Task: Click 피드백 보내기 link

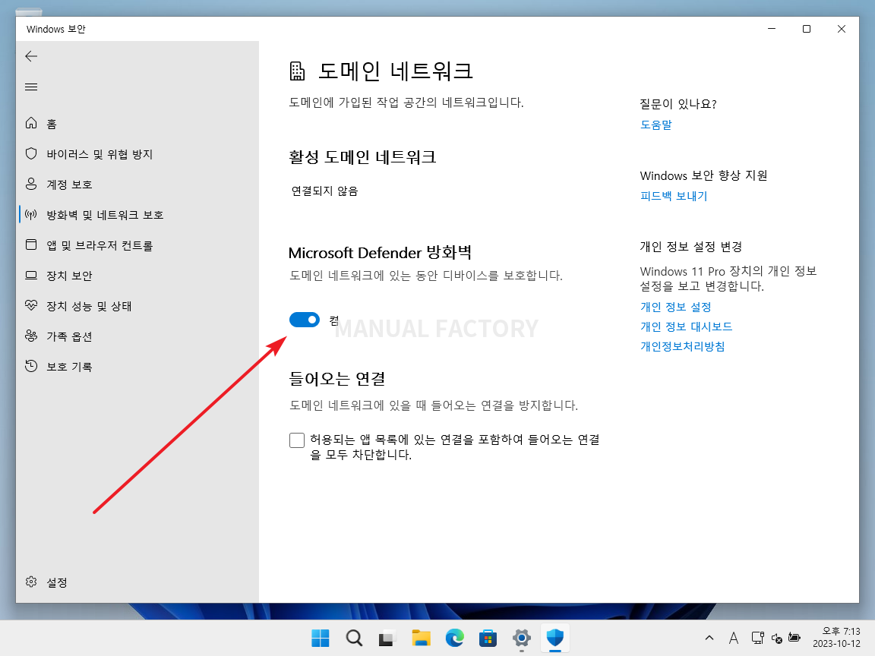Action: point(674,197)
